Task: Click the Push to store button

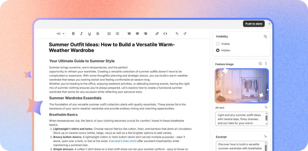Action: tap(254, 24)
